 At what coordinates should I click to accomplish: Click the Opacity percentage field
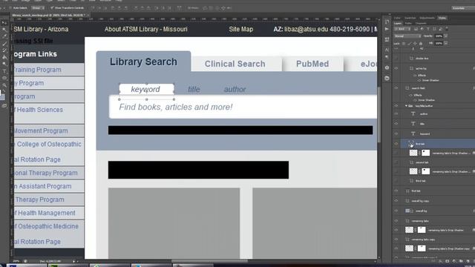click(439, 36)
